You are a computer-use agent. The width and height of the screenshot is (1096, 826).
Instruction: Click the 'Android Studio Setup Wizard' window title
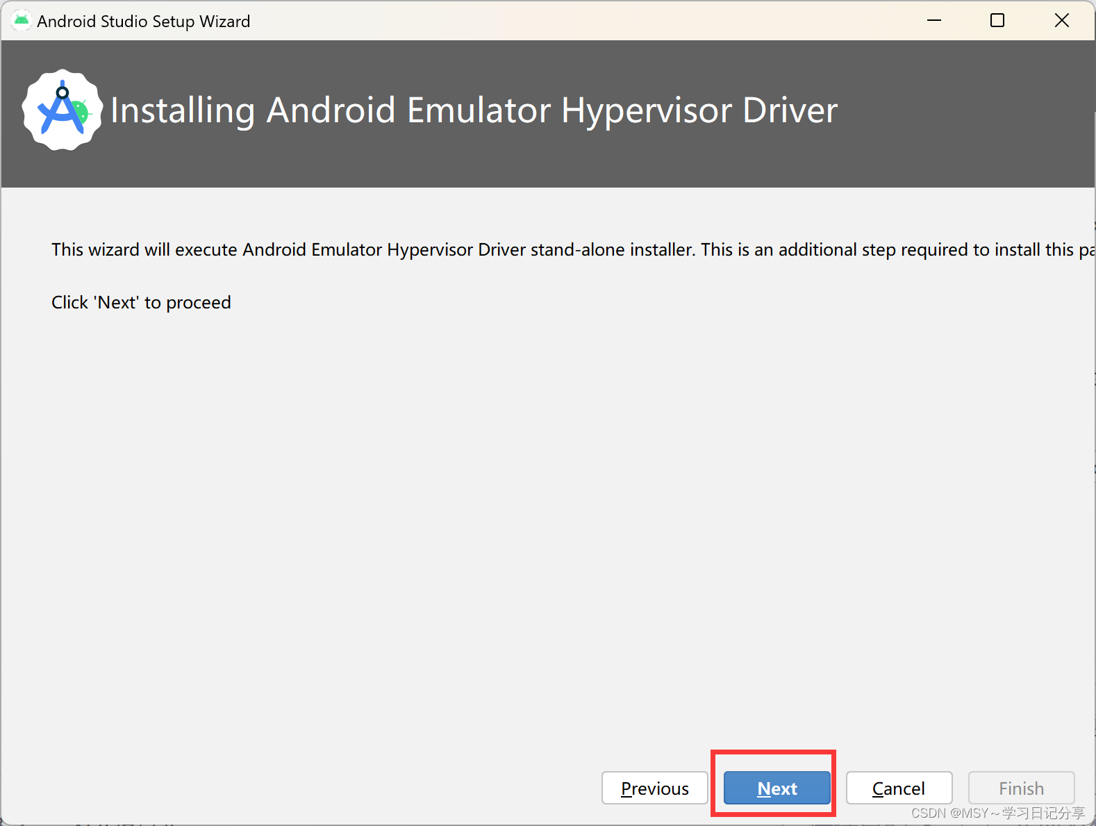click(x=144, y=21)
